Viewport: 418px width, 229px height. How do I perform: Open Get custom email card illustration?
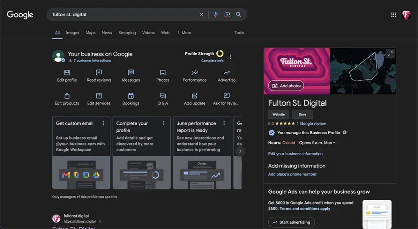point(81,173)
